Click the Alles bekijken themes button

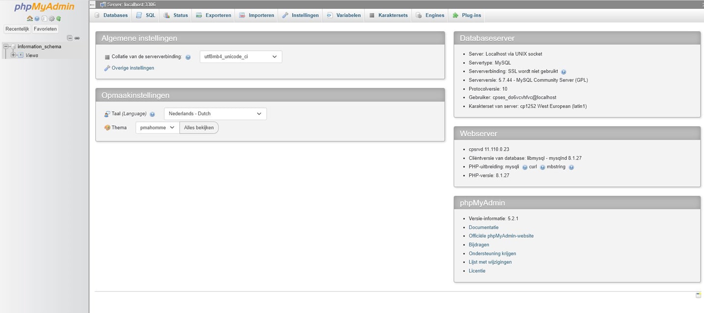199,128
